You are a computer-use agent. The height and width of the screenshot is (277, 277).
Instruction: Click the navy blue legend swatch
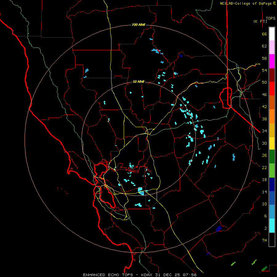click(272, 184)
